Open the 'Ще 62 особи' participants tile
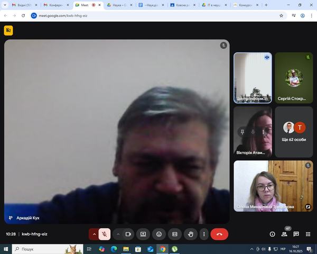Image resolution: width=317 pixels, height=254 pixels. point(294,132)
